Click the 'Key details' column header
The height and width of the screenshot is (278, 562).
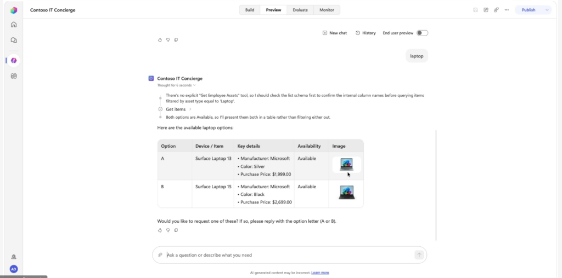[x=249, y=146]
